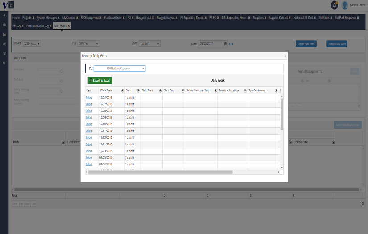The height and width of the screenshot is (234, 368).
Task: Switch to the Budget Analysis tab
Action: click(165, 18)
